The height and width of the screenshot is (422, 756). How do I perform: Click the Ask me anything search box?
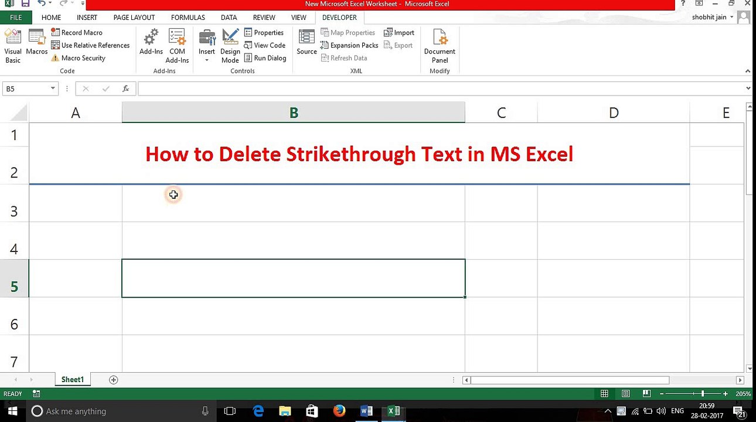click(x=122, y=411)
